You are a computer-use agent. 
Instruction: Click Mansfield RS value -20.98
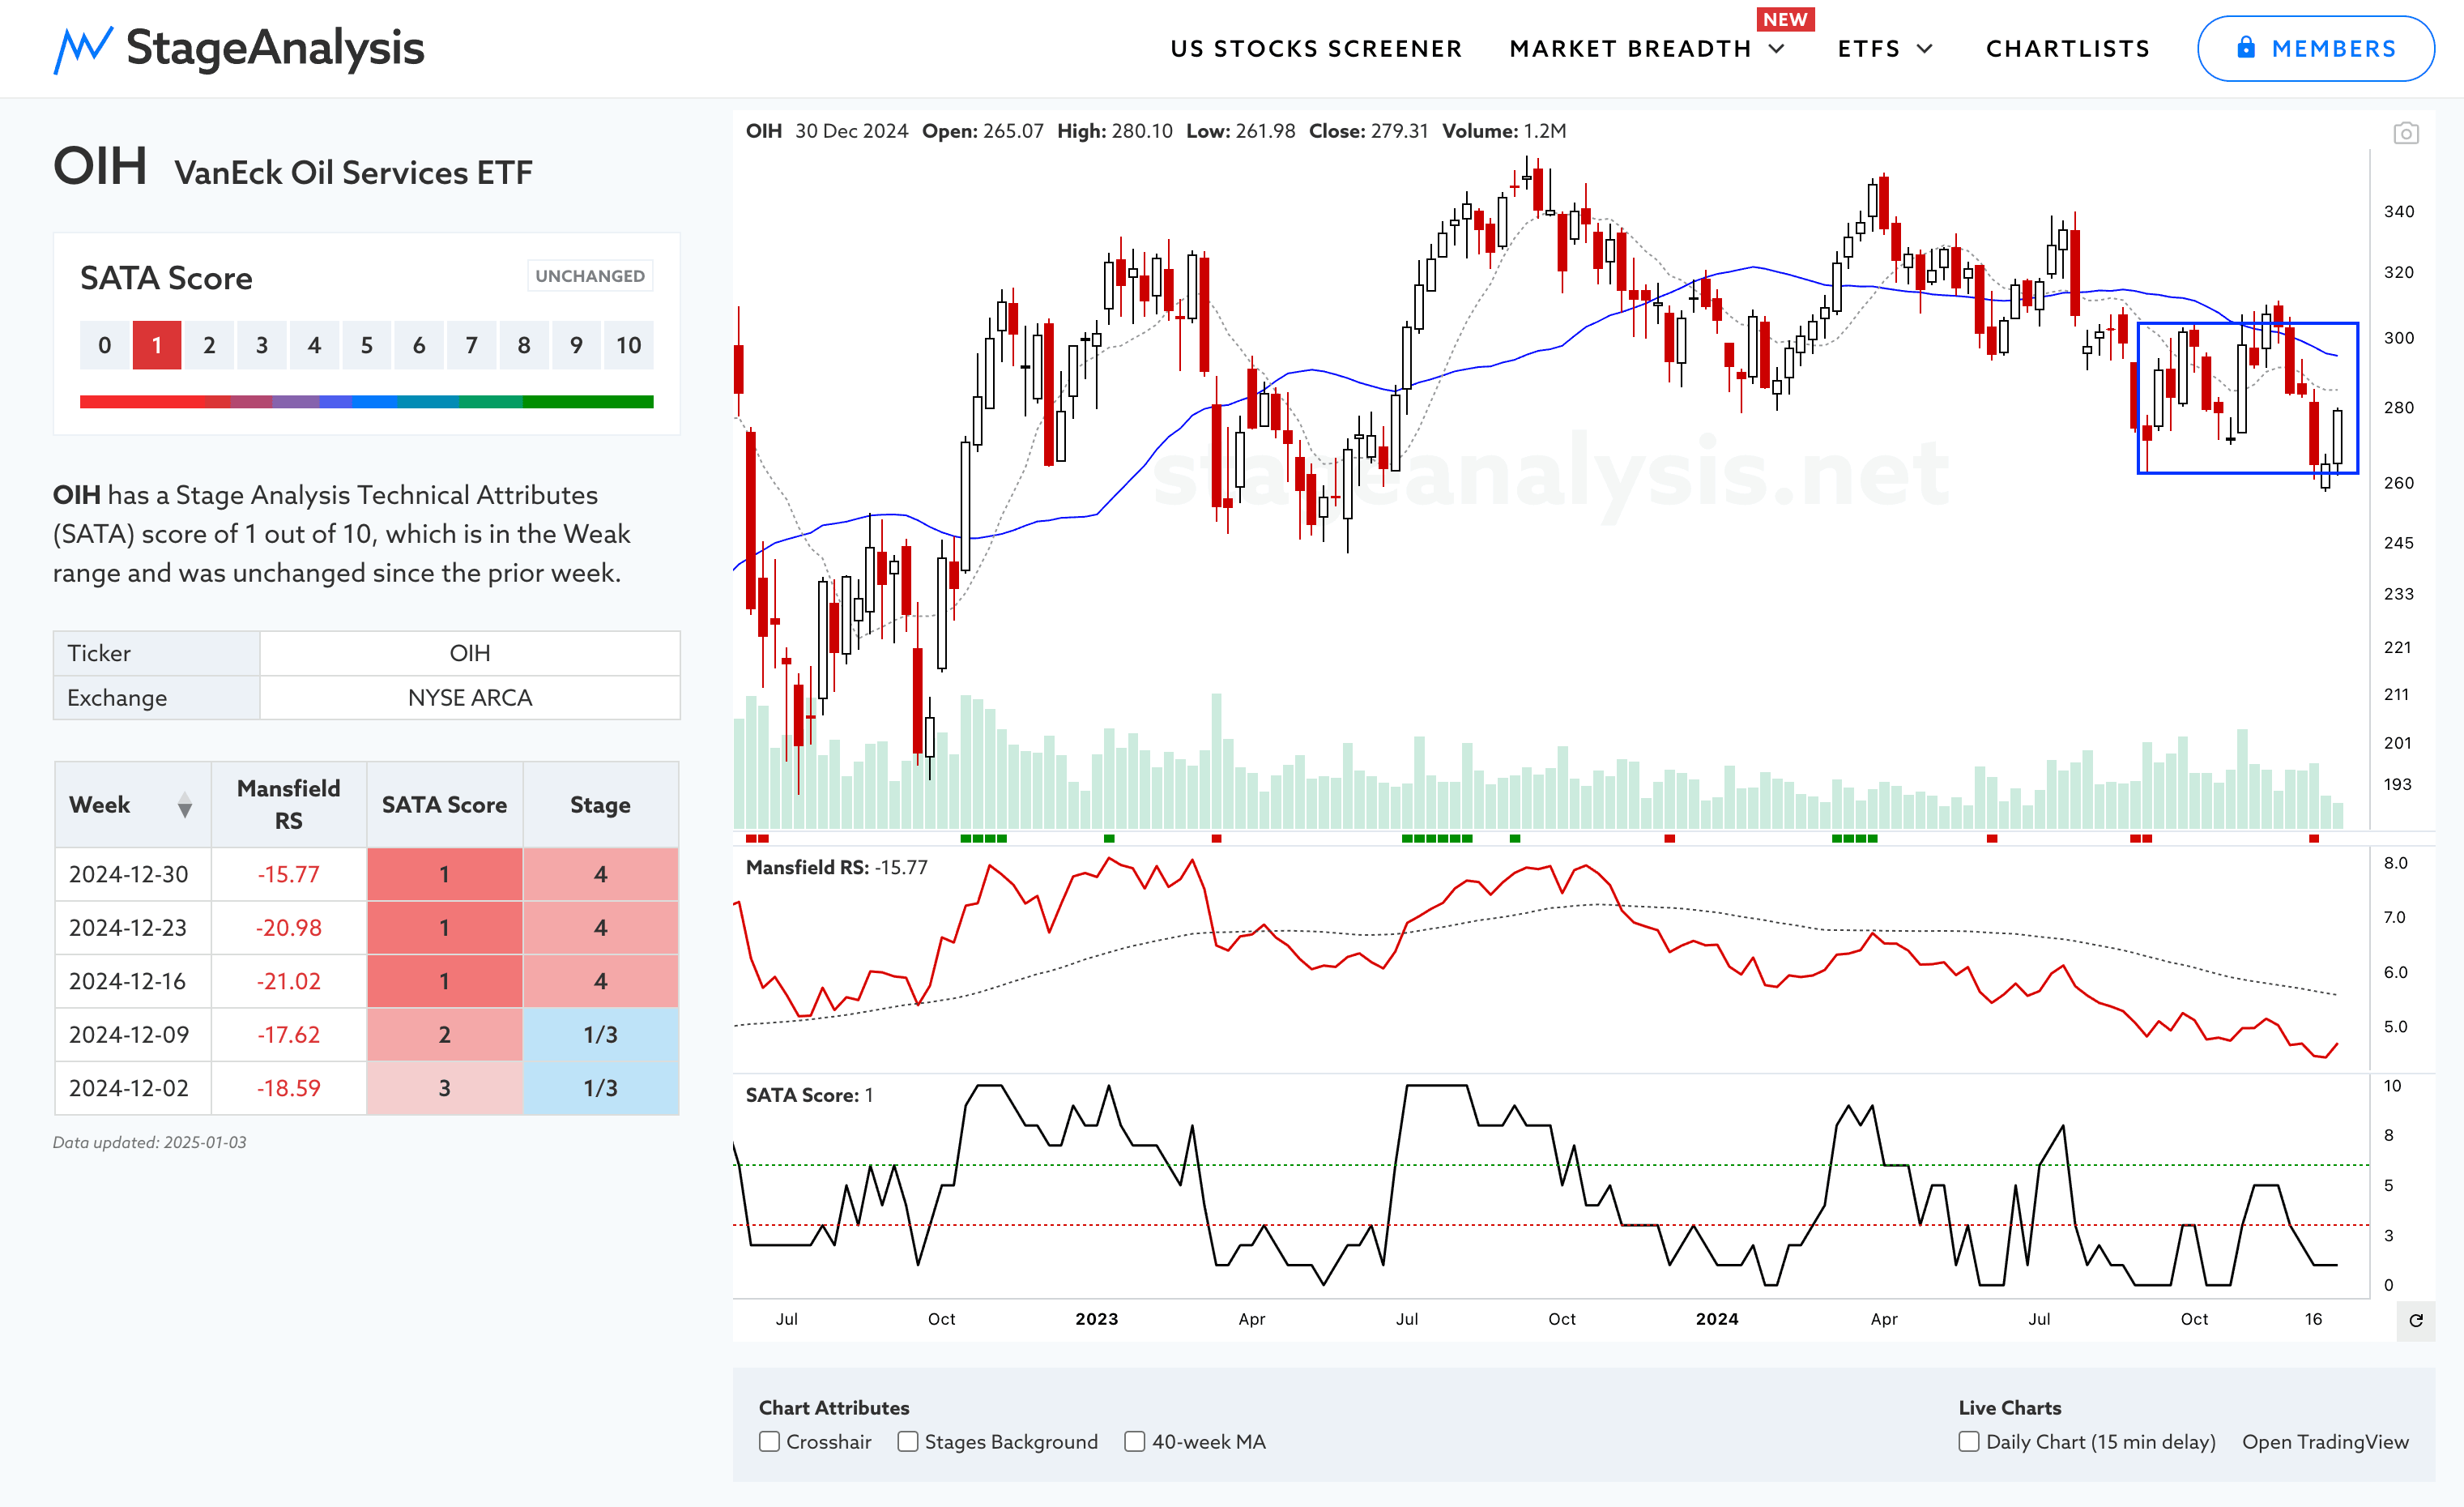[x=289, y=928]
